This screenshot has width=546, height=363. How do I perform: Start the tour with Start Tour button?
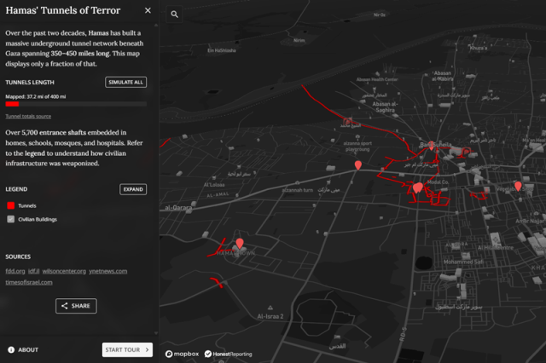(127, 349)
